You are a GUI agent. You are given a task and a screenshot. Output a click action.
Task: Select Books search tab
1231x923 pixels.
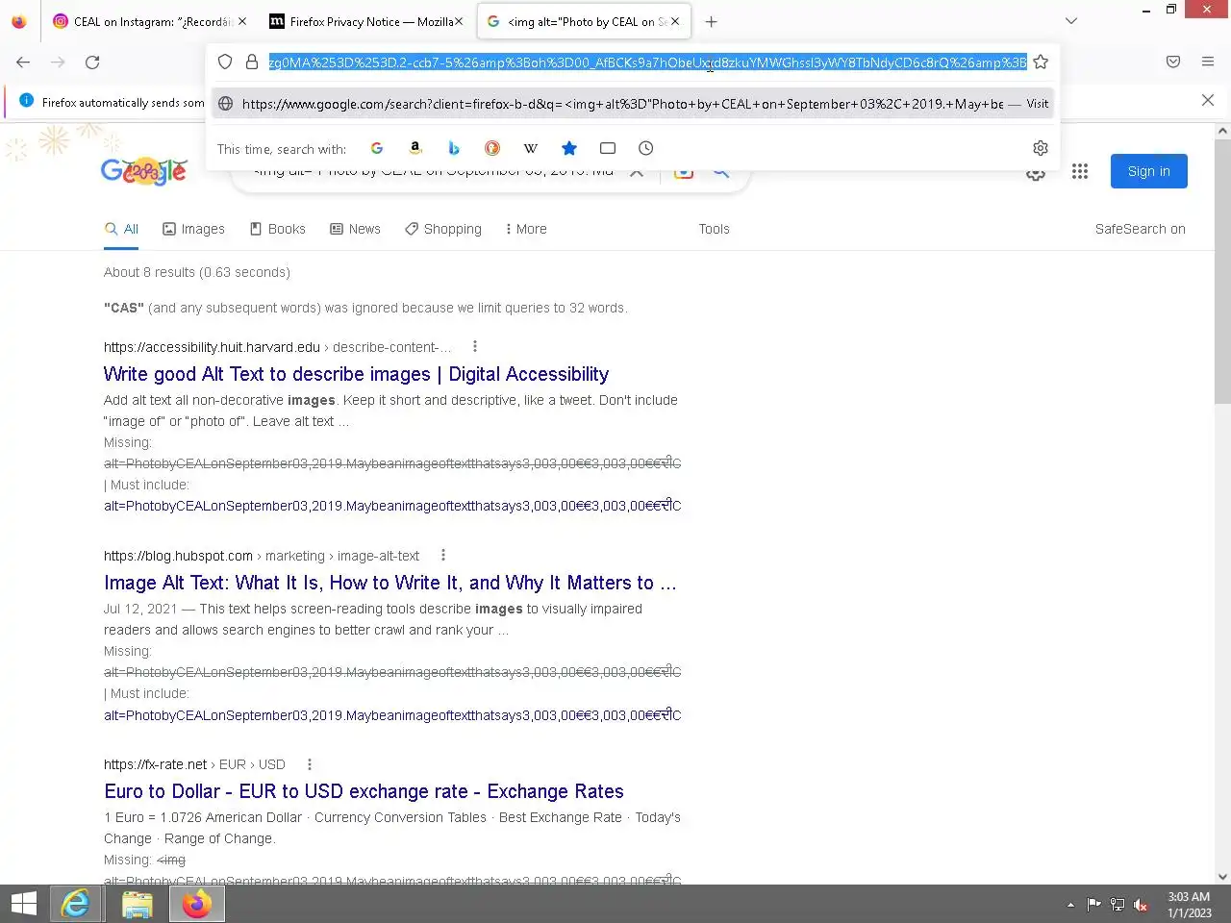[278, 229]
